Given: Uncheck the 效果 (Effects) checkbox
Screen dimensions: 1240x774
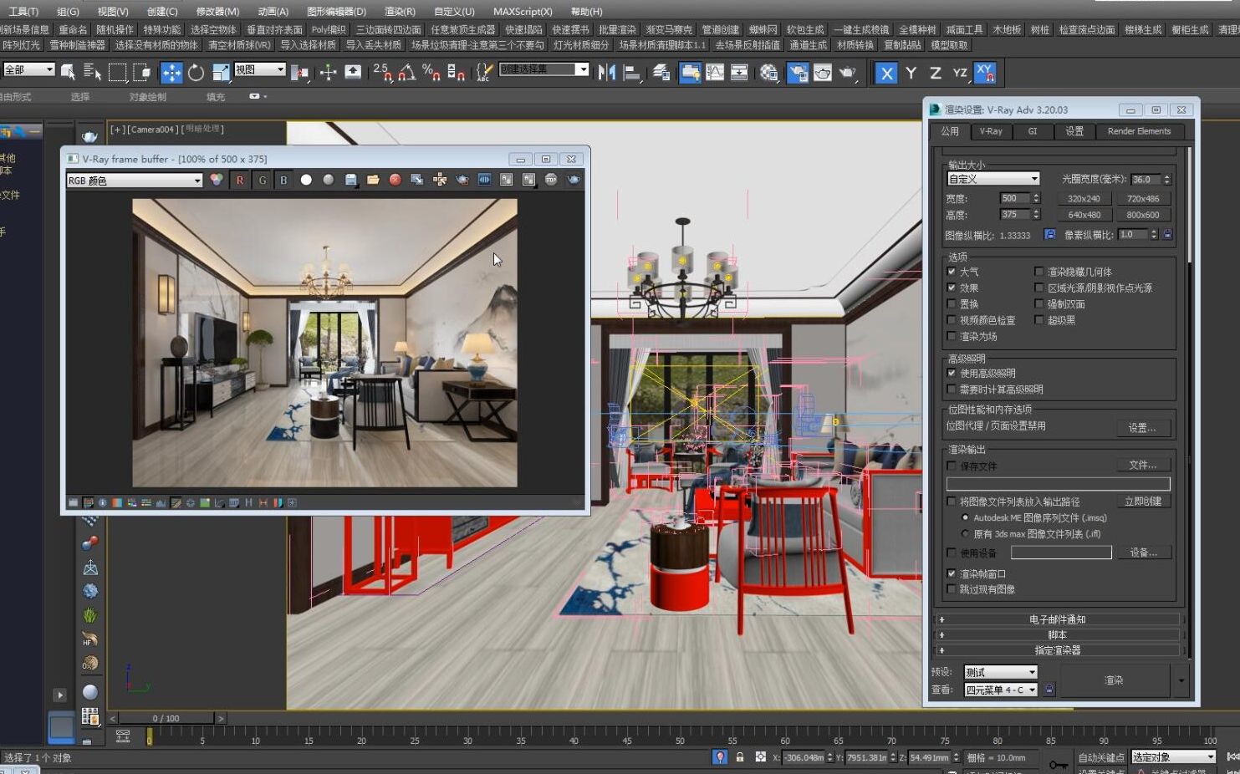Looking at the screenshot, I should tap(951, 288).
